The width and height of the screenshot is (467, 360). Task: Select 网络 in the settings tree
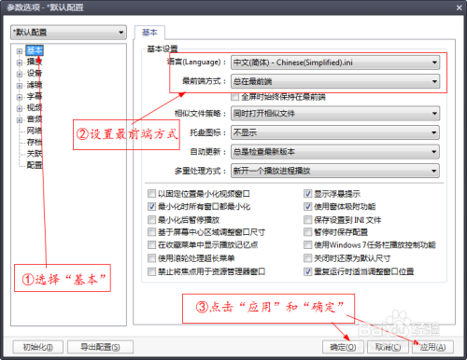35,131
